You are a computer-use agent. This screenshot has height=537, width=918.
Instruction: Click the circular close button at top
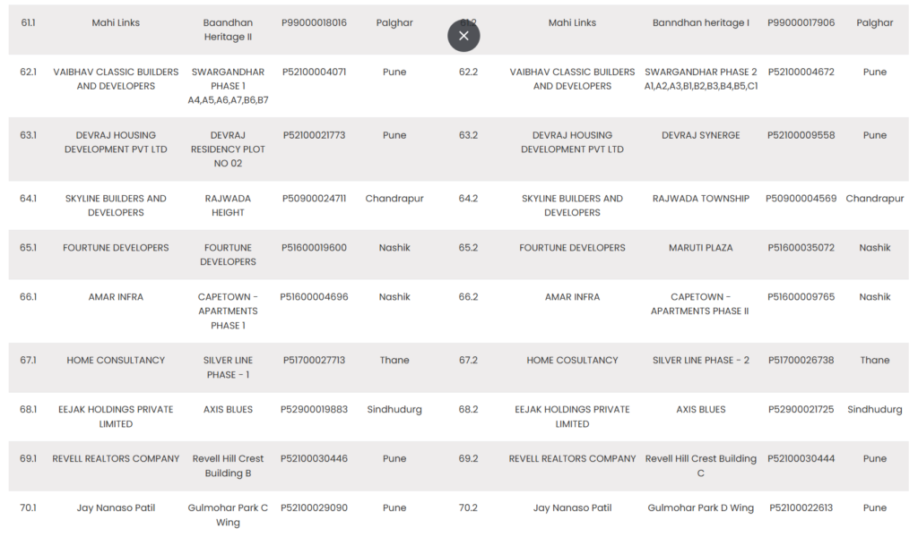pyautogui.click(x=463, y=35)
